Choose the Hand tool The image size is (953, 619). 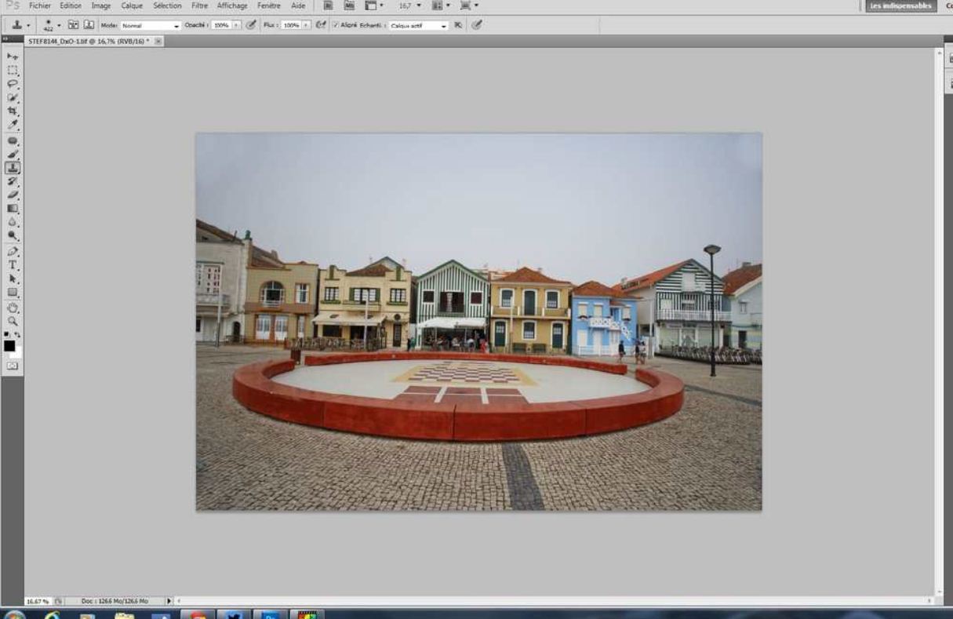12,308
